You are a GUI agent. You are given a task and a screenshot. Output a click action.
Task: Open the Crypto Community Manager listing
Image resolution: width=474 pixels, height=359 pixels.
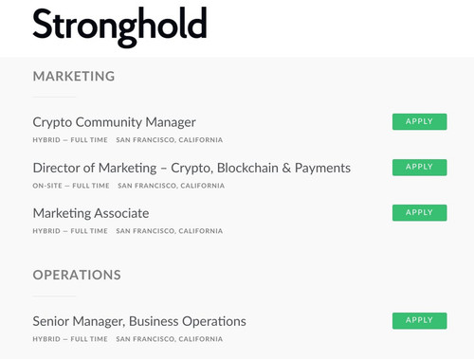[x=114, y=122]
